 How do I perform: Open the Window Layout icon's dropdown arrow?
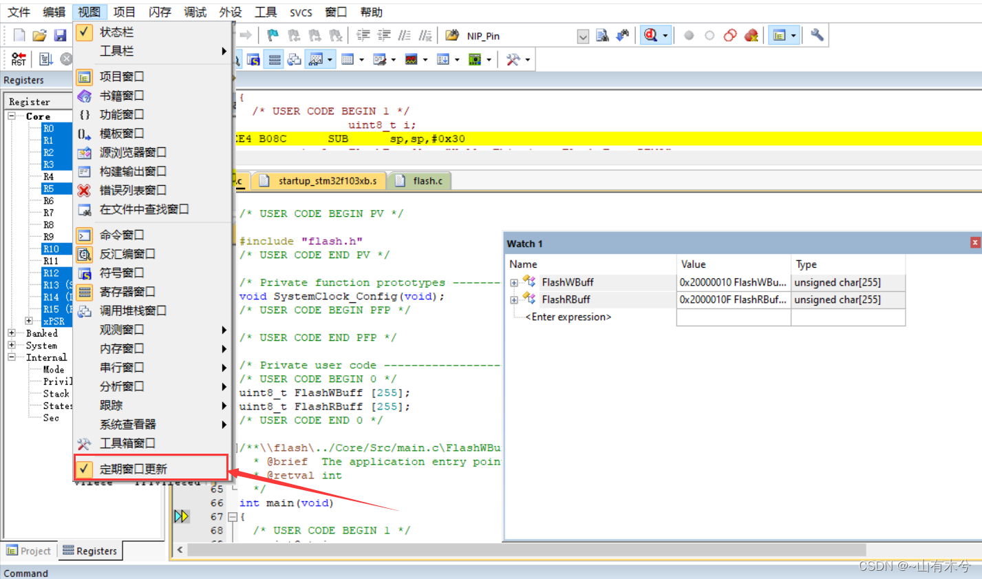click(793, 35)
